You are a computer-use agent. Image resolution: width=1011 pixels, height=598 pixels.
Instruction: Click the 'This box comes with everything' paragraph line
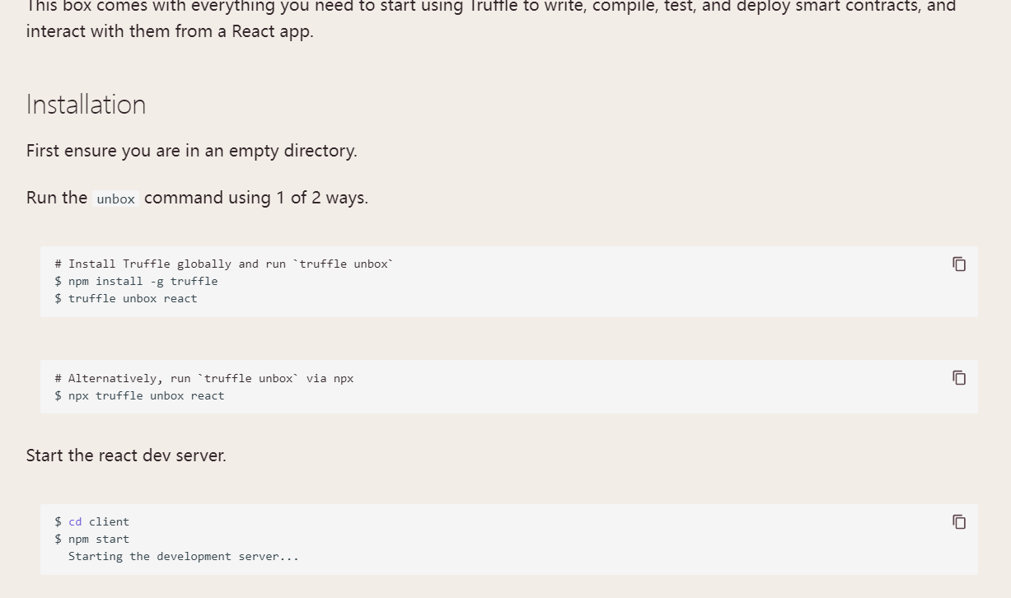(491, 7)
